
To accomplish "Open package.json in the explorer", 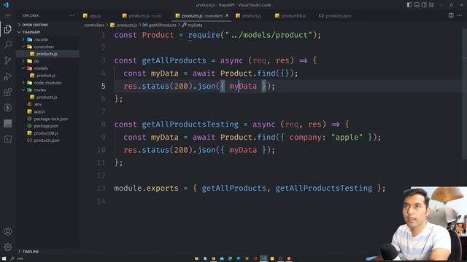I will [x=46, y=126].
